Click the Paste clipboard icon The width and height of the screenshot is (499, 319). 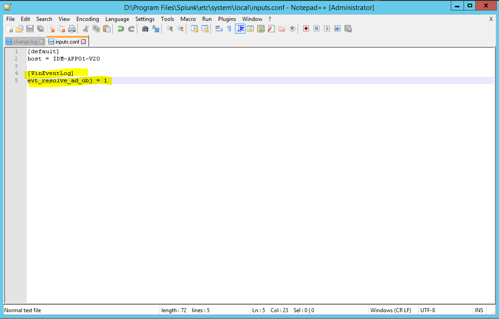[x=107, y=29]
